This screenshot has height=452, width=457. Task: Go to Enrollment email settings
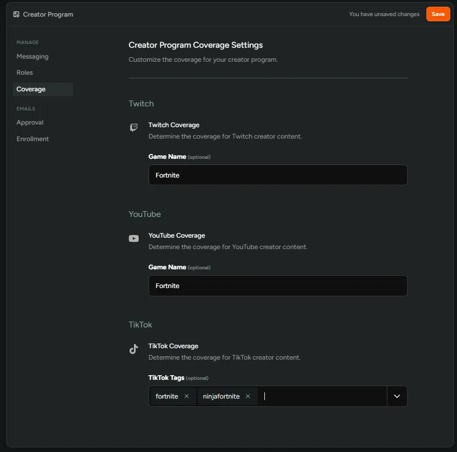pyautogui.click(x=33, y=139)
